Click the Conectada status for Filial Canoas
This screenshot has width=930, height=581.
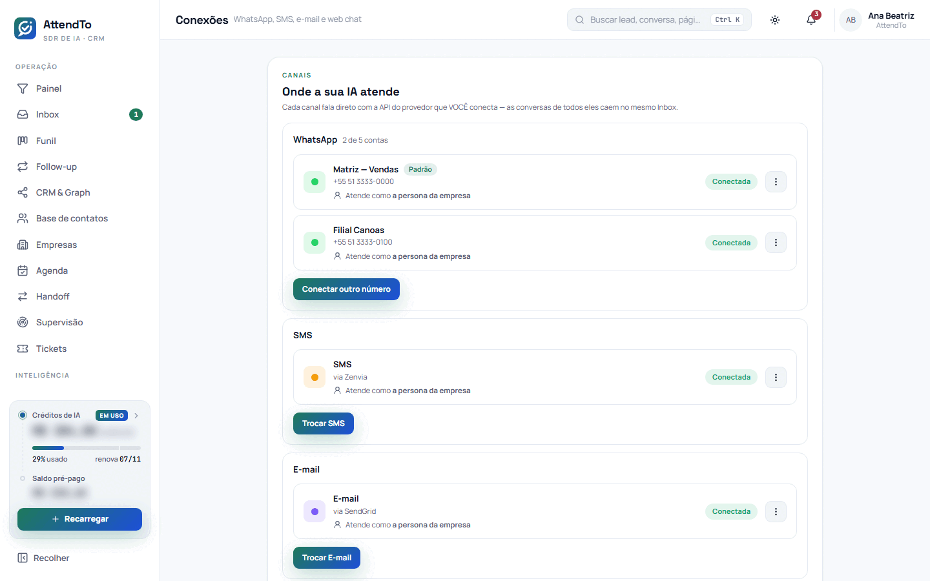pyautogui.click(x=731, y=243)
